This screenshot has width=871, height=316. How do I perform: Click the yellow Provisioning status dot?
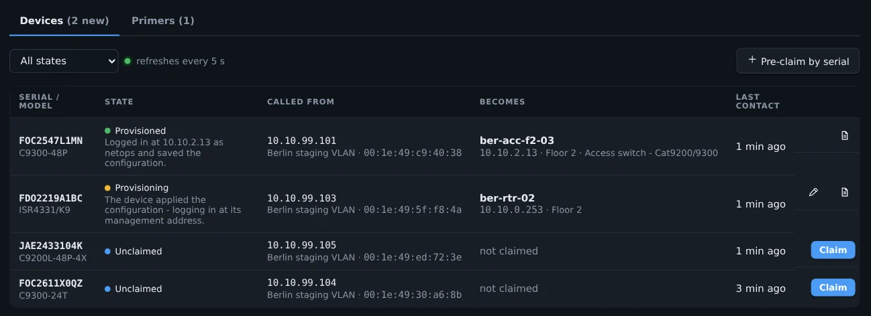click(x=108, y=187)
